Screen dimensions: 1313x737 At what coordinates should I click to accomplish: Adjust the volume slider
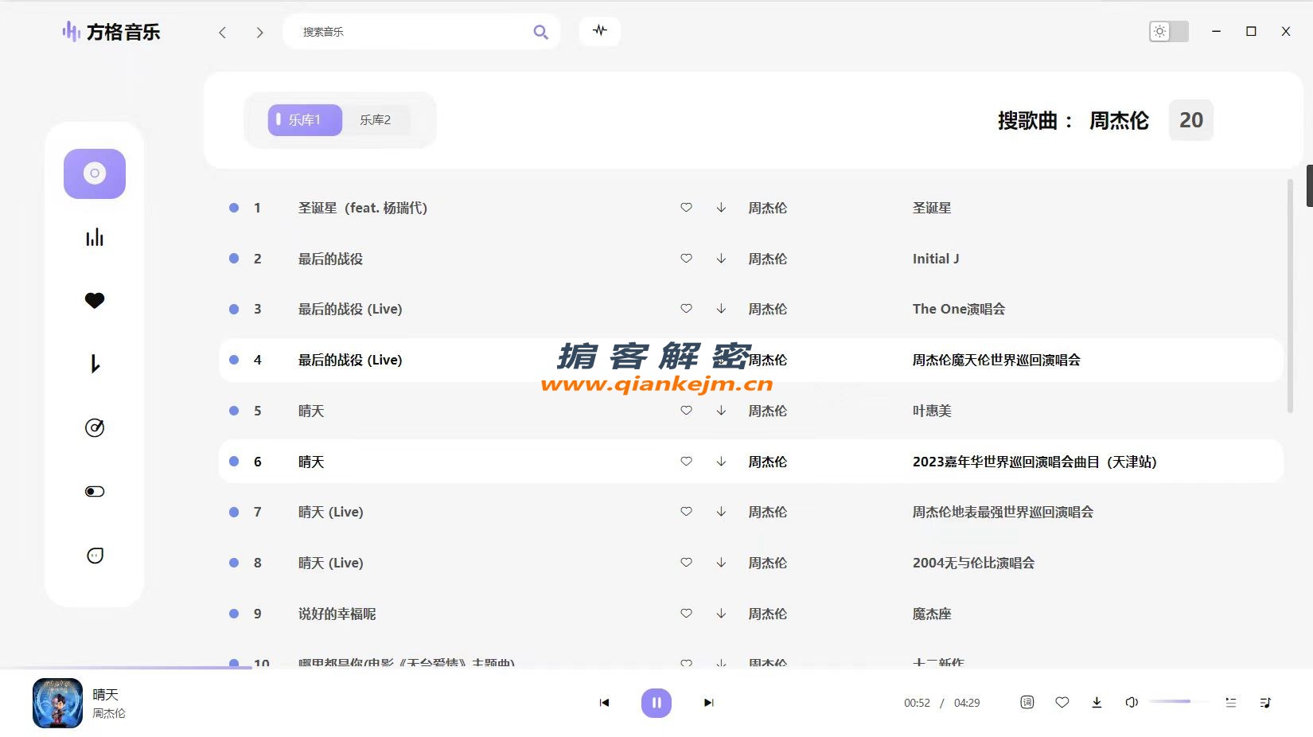[x=1179, y=701]
